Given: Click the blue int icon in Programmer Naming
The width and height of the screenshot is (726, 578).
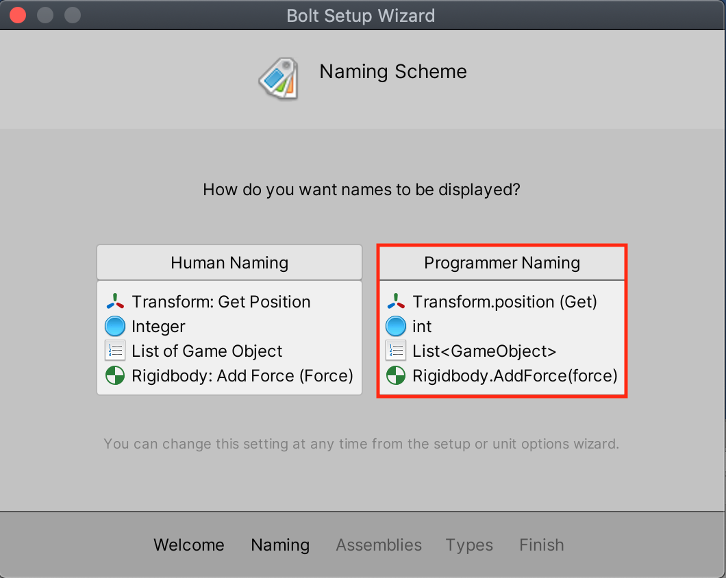Looking at the screenshot, I should 395,326.
